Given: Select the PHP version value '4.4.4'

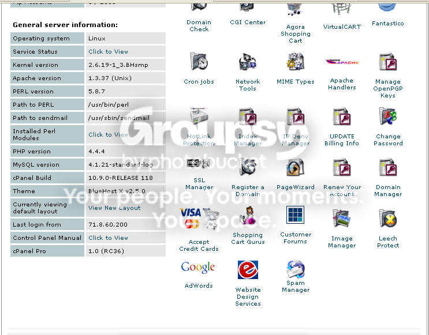Looking at the screenshot, I should tap(96, 152).
